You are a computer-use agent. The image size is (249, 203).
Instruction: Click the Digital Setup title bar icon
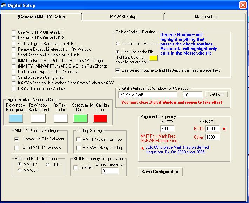pyautogui.click(x=4, y=5)
